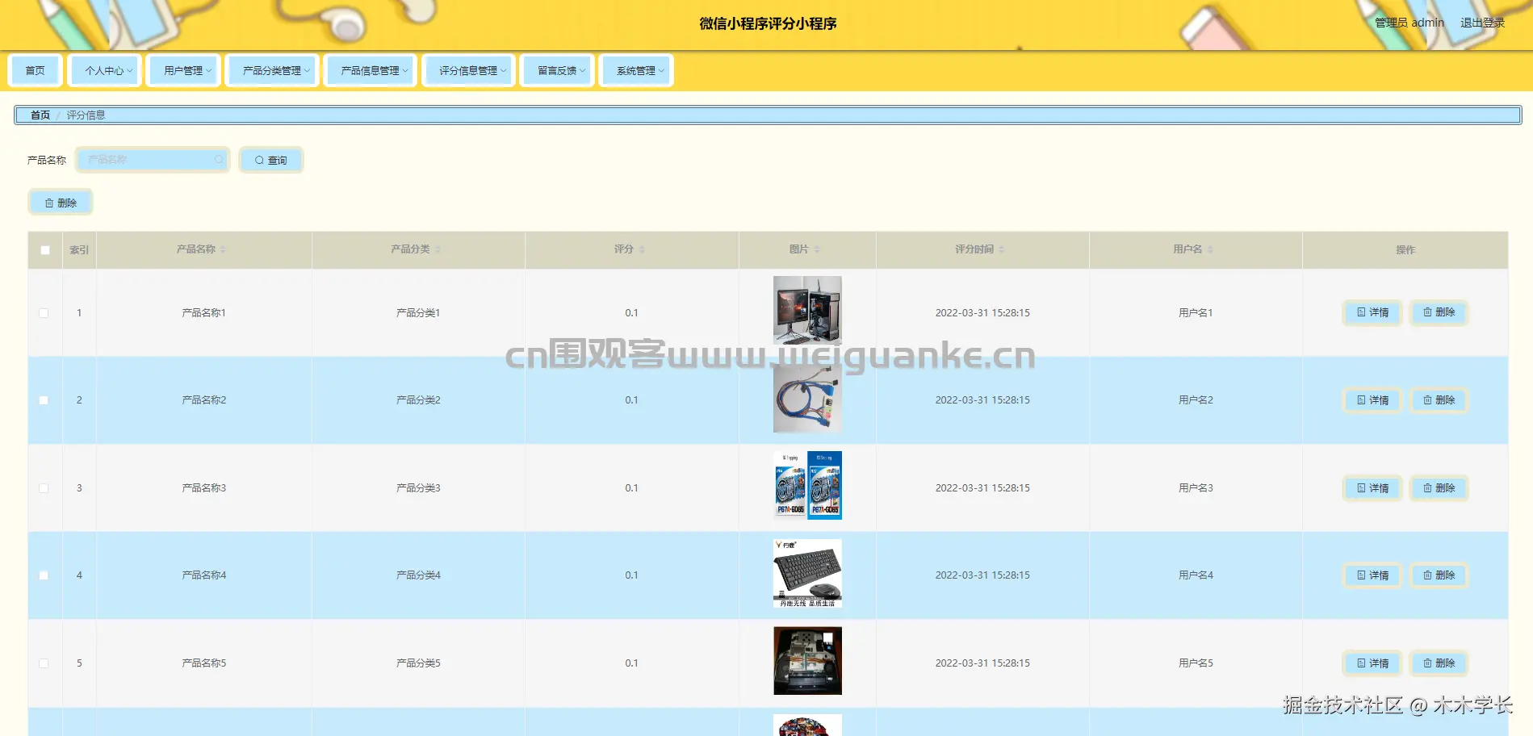The image size is (1533, 736).
Task: Click the 评分时间 value in the 产品名称2 row
Action: click(982, 400)
